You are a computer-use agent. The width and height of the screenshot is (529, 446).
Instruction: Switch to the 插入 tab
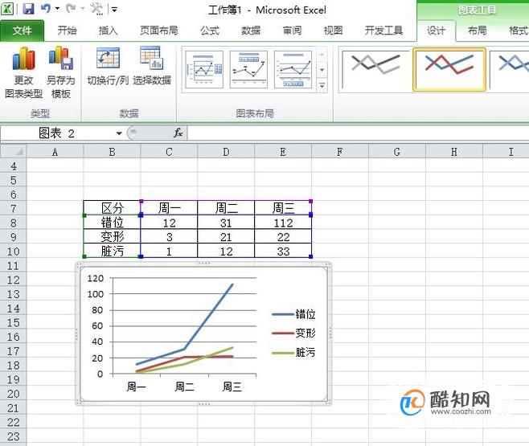pyautogui.click(x=108, y=31)
